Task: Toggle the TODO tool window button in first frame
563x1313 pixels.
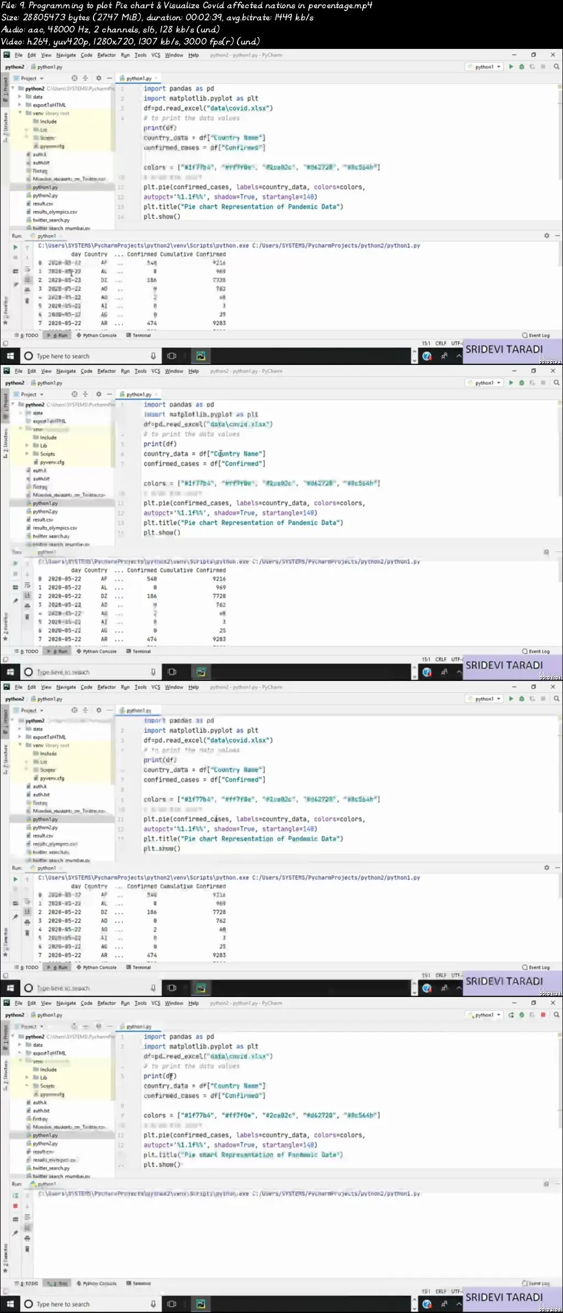Action: 27,335
